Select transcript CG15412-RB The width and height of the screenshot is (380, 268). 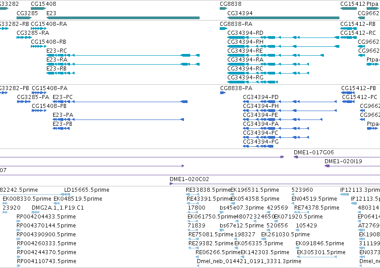358,24
